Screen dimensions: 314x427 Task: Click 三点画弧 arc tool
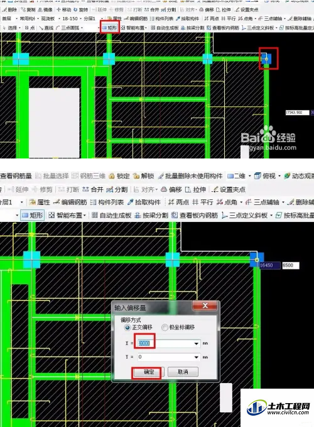(68, 28)
